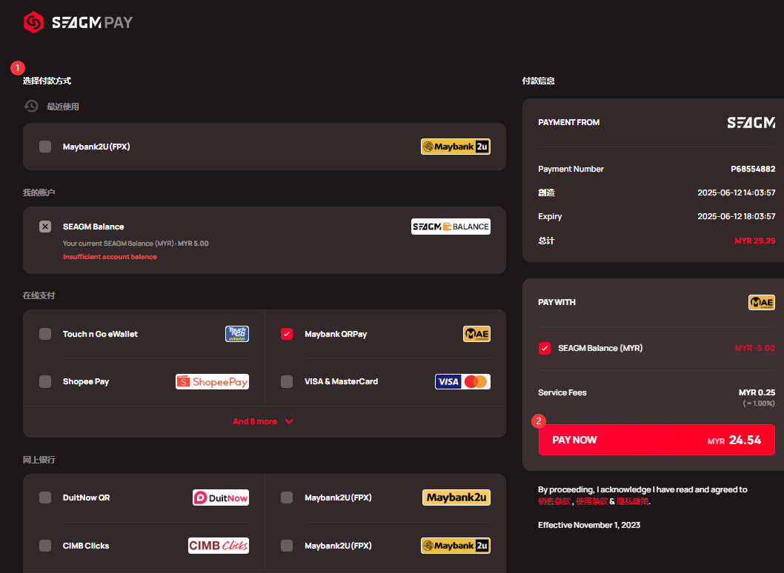This screenshot has height=573, width=784.
Task: Open the 销售条款 link
Action: coord(554,502)
